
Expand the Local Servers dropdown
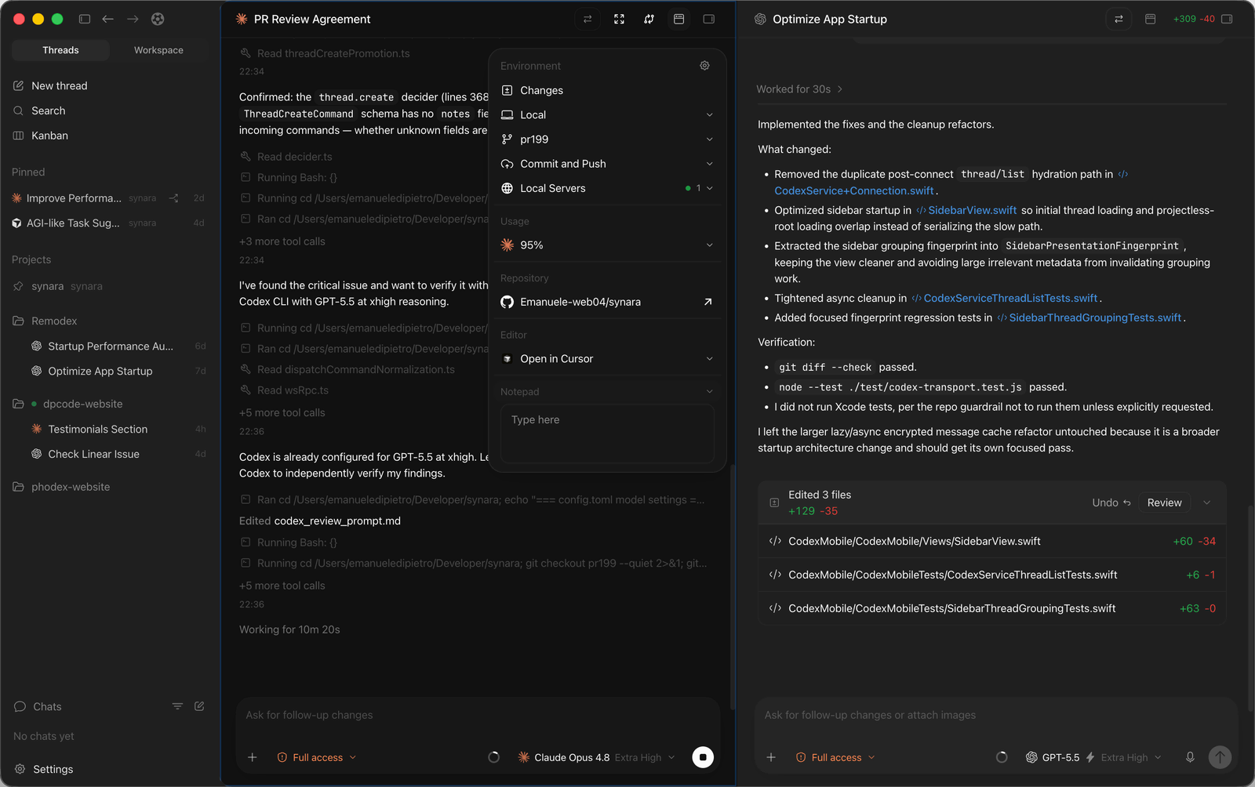[607, 188]
